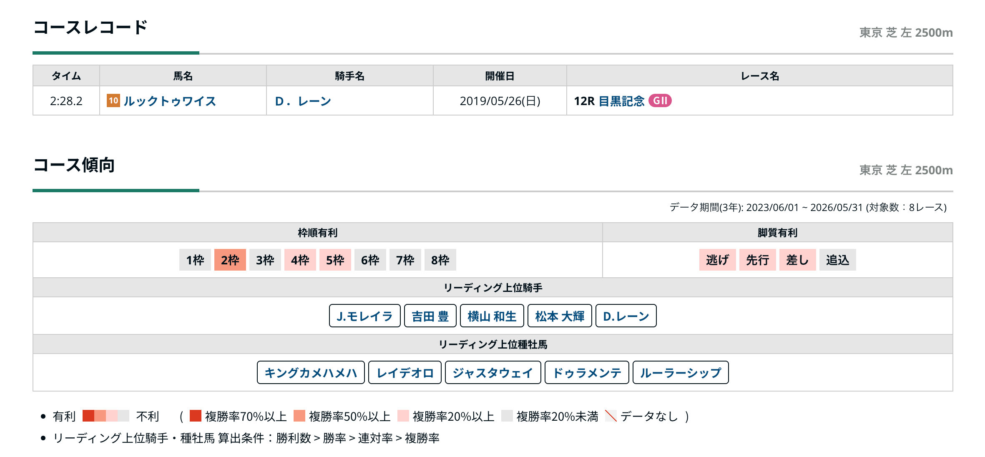Select the 1枠 gate cell
Image resolution: width=985 pixels, height=457 pixels.
(x=195, y=260)
